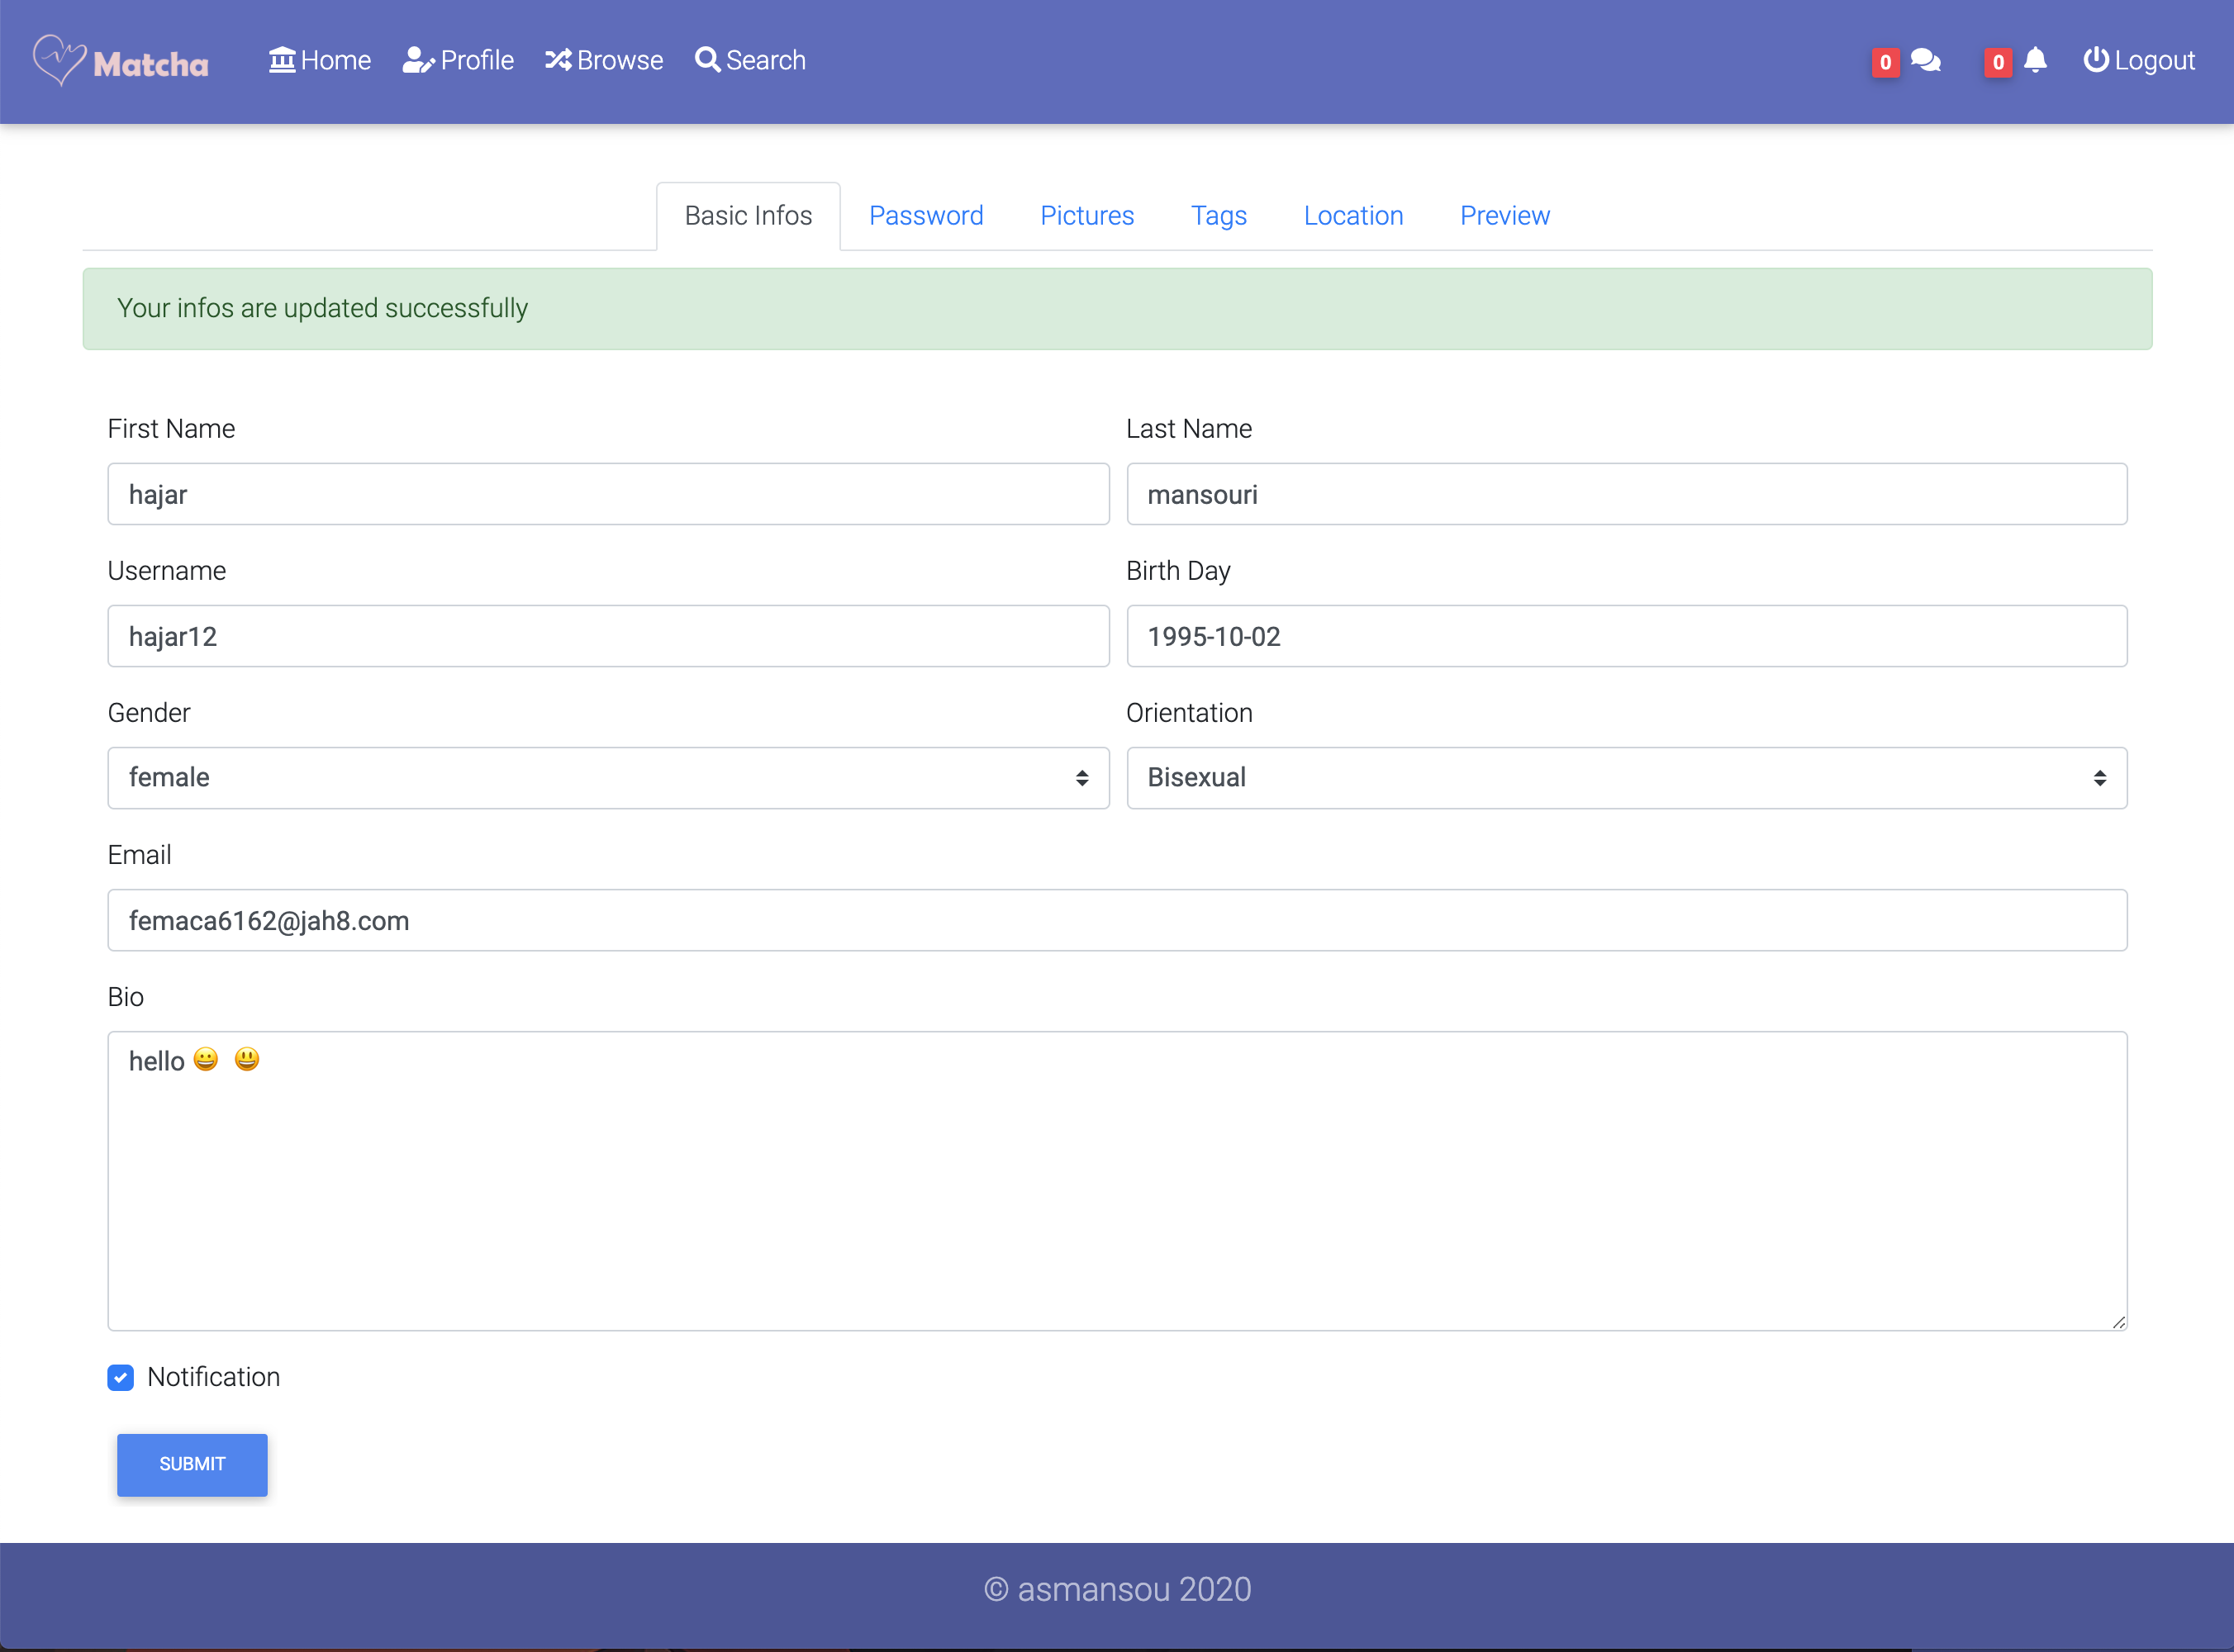Open the Pictures tab
2234x1652 pixels.
pos(1087,216)
